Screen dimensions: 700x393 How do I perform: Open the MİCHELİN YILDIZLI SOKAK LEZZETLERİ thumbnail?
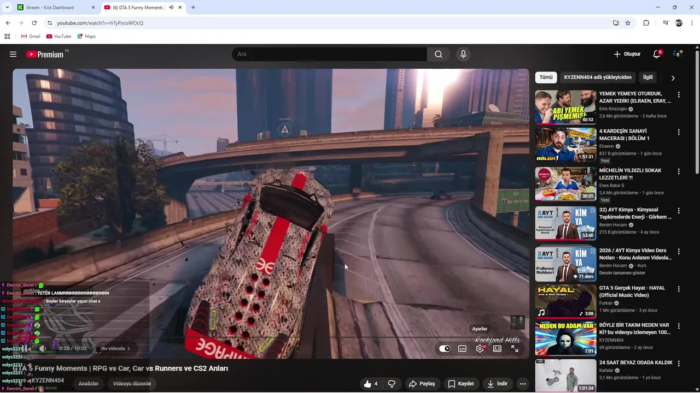tap(565, 184)
